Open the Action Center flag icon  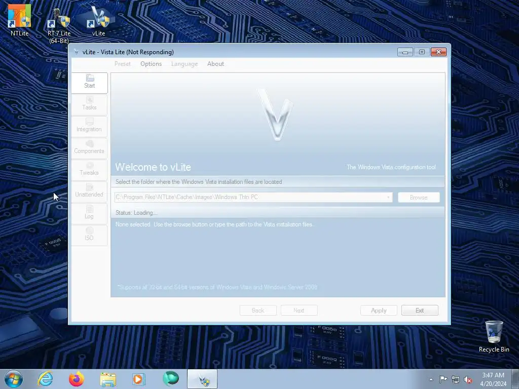pos(443,379)
